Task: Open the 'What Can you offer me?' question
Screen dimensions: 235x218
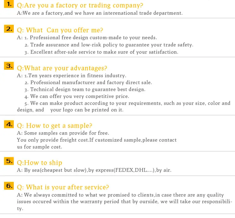Action: pos(60,30)
